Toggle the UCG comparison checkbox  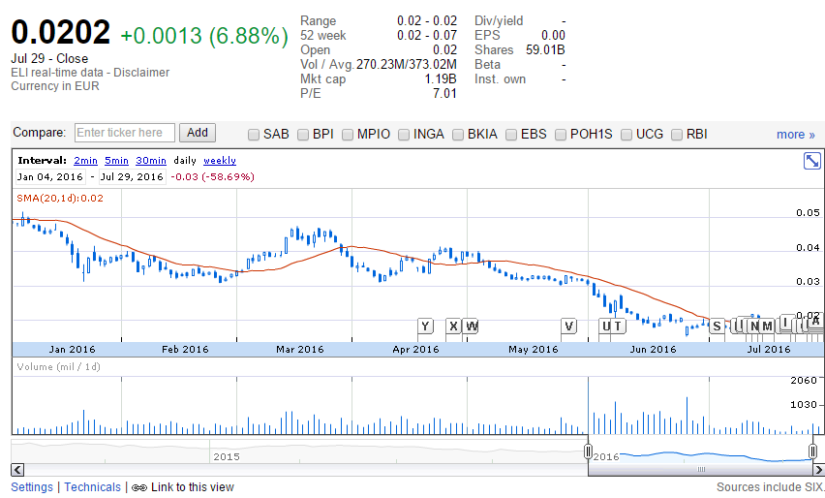point(626,135)
